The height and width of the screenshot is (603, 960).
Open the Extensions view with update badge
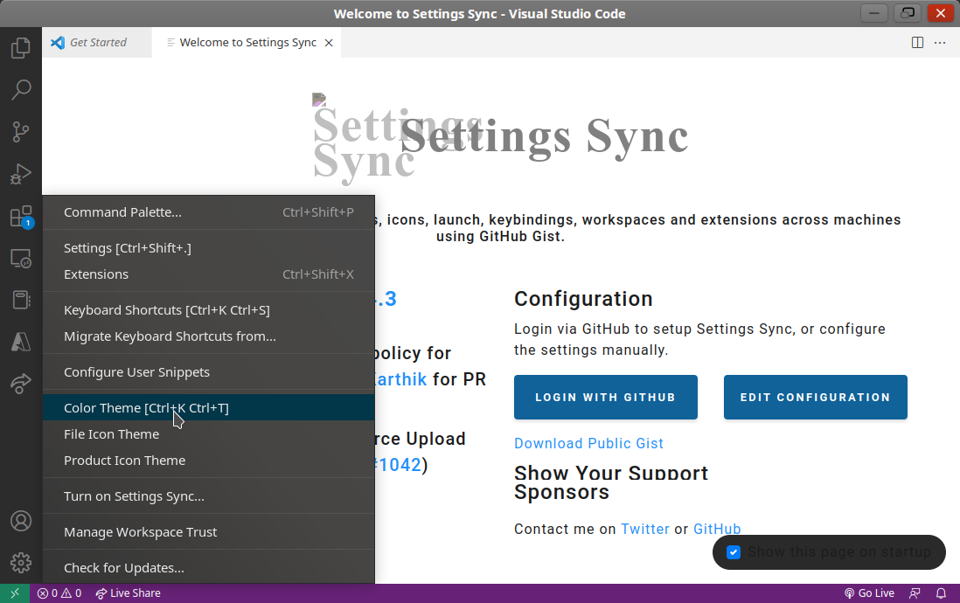(x=21, y=216)
